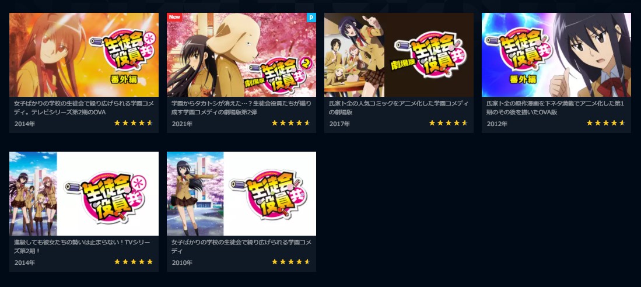641x287 pixels.
Task: Open the 2017 劇場版 movie thumbnail
Action: point(398,55)
